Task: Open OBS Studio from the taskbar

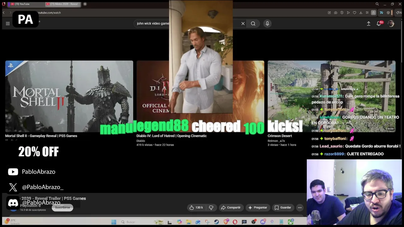Action: pos(253,222)
